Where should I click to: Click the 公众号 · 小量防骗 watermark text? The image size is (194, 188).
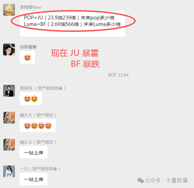pyautogui.click(x=167, y=180)
